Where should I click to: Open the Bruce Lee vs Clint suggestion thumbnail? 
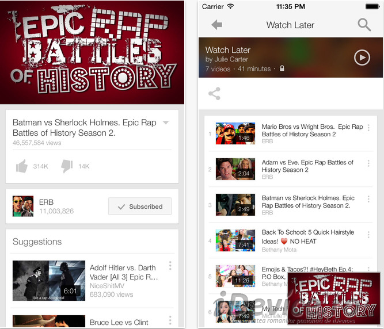pos(49,321)
